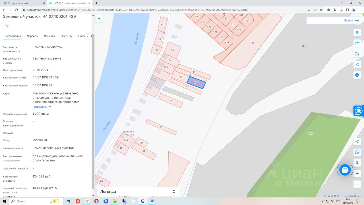The image size is (364, 205).
Task: Open map layers panel
Action: click(x=357, y=32)
